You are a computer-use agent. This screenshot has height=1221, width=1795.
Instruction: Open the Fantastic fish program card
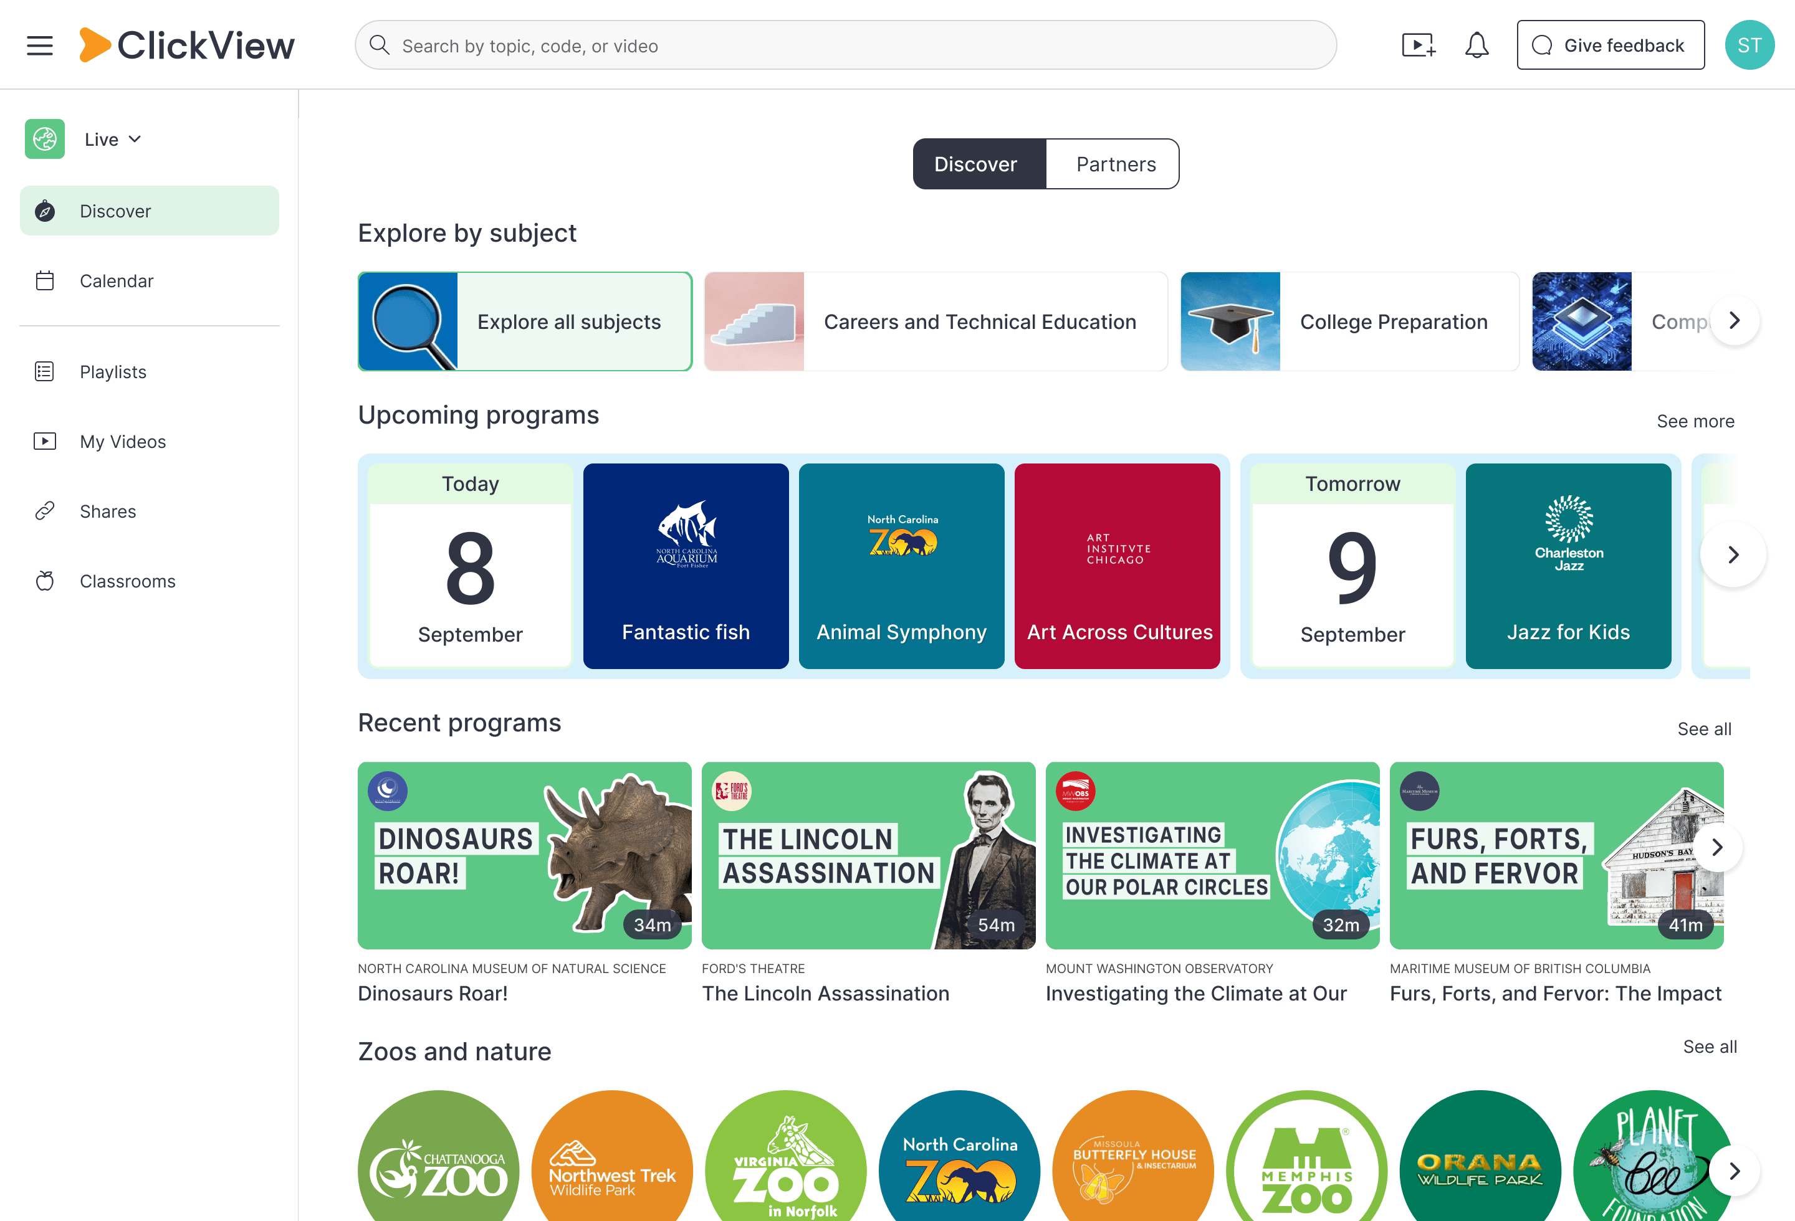[x=686, y=566]
